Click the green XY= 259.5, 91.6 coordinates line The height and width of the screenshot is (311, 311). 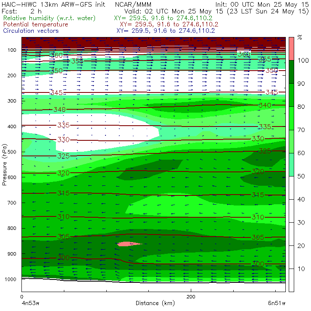[163, 18]
